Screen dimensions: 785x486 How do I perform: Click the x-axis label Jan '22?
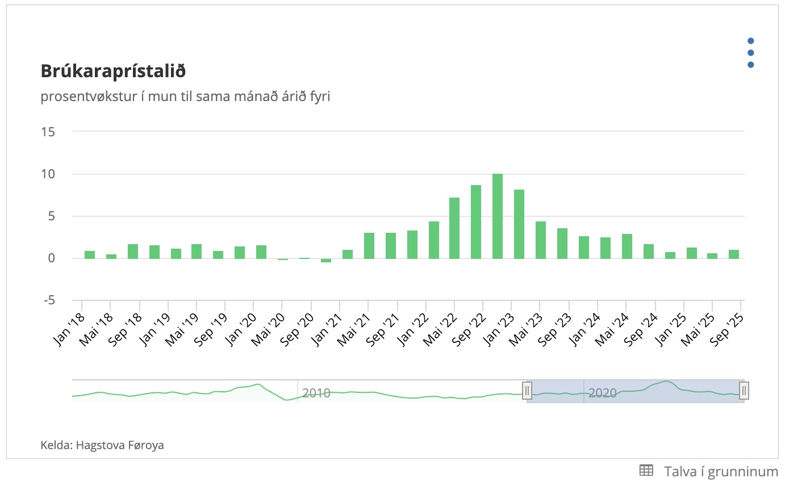(413, 329)
